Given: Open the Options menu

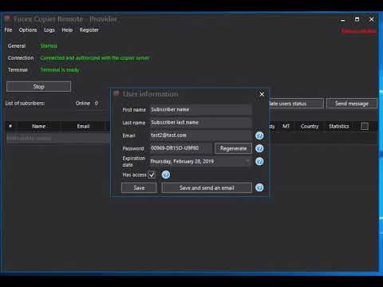Looking at the screenshot, I should tap(28, 30).
